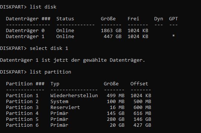
Task: Click the 'list partition' command text
Action: [50, 72]
